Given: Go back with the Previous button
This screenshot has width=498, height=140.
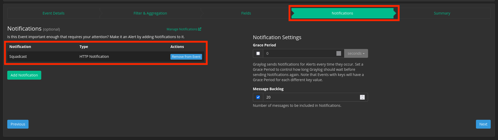Looking at the screenshot, I should 18,124.
